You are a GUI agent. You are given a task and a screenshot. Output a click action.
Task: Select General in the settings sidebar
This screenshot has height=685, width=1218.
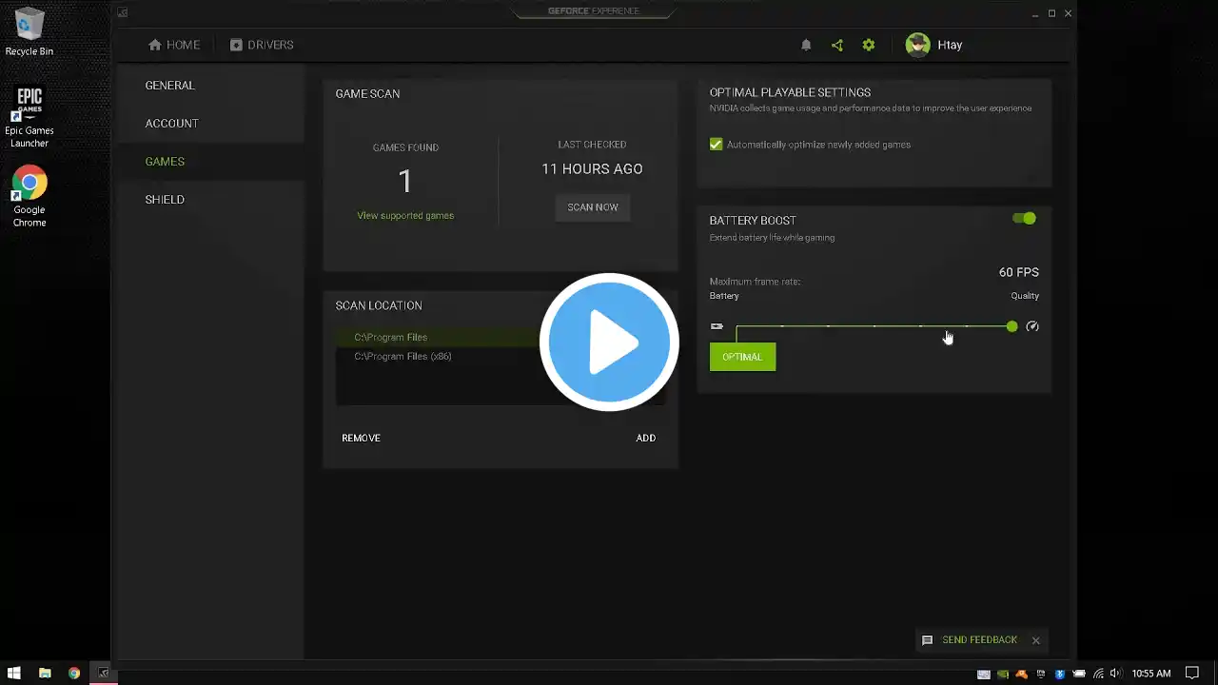point(169,86)
